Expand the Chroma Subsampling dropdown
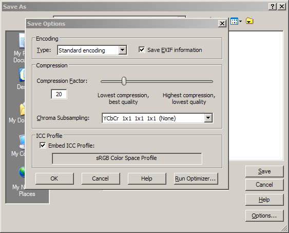 208,118
